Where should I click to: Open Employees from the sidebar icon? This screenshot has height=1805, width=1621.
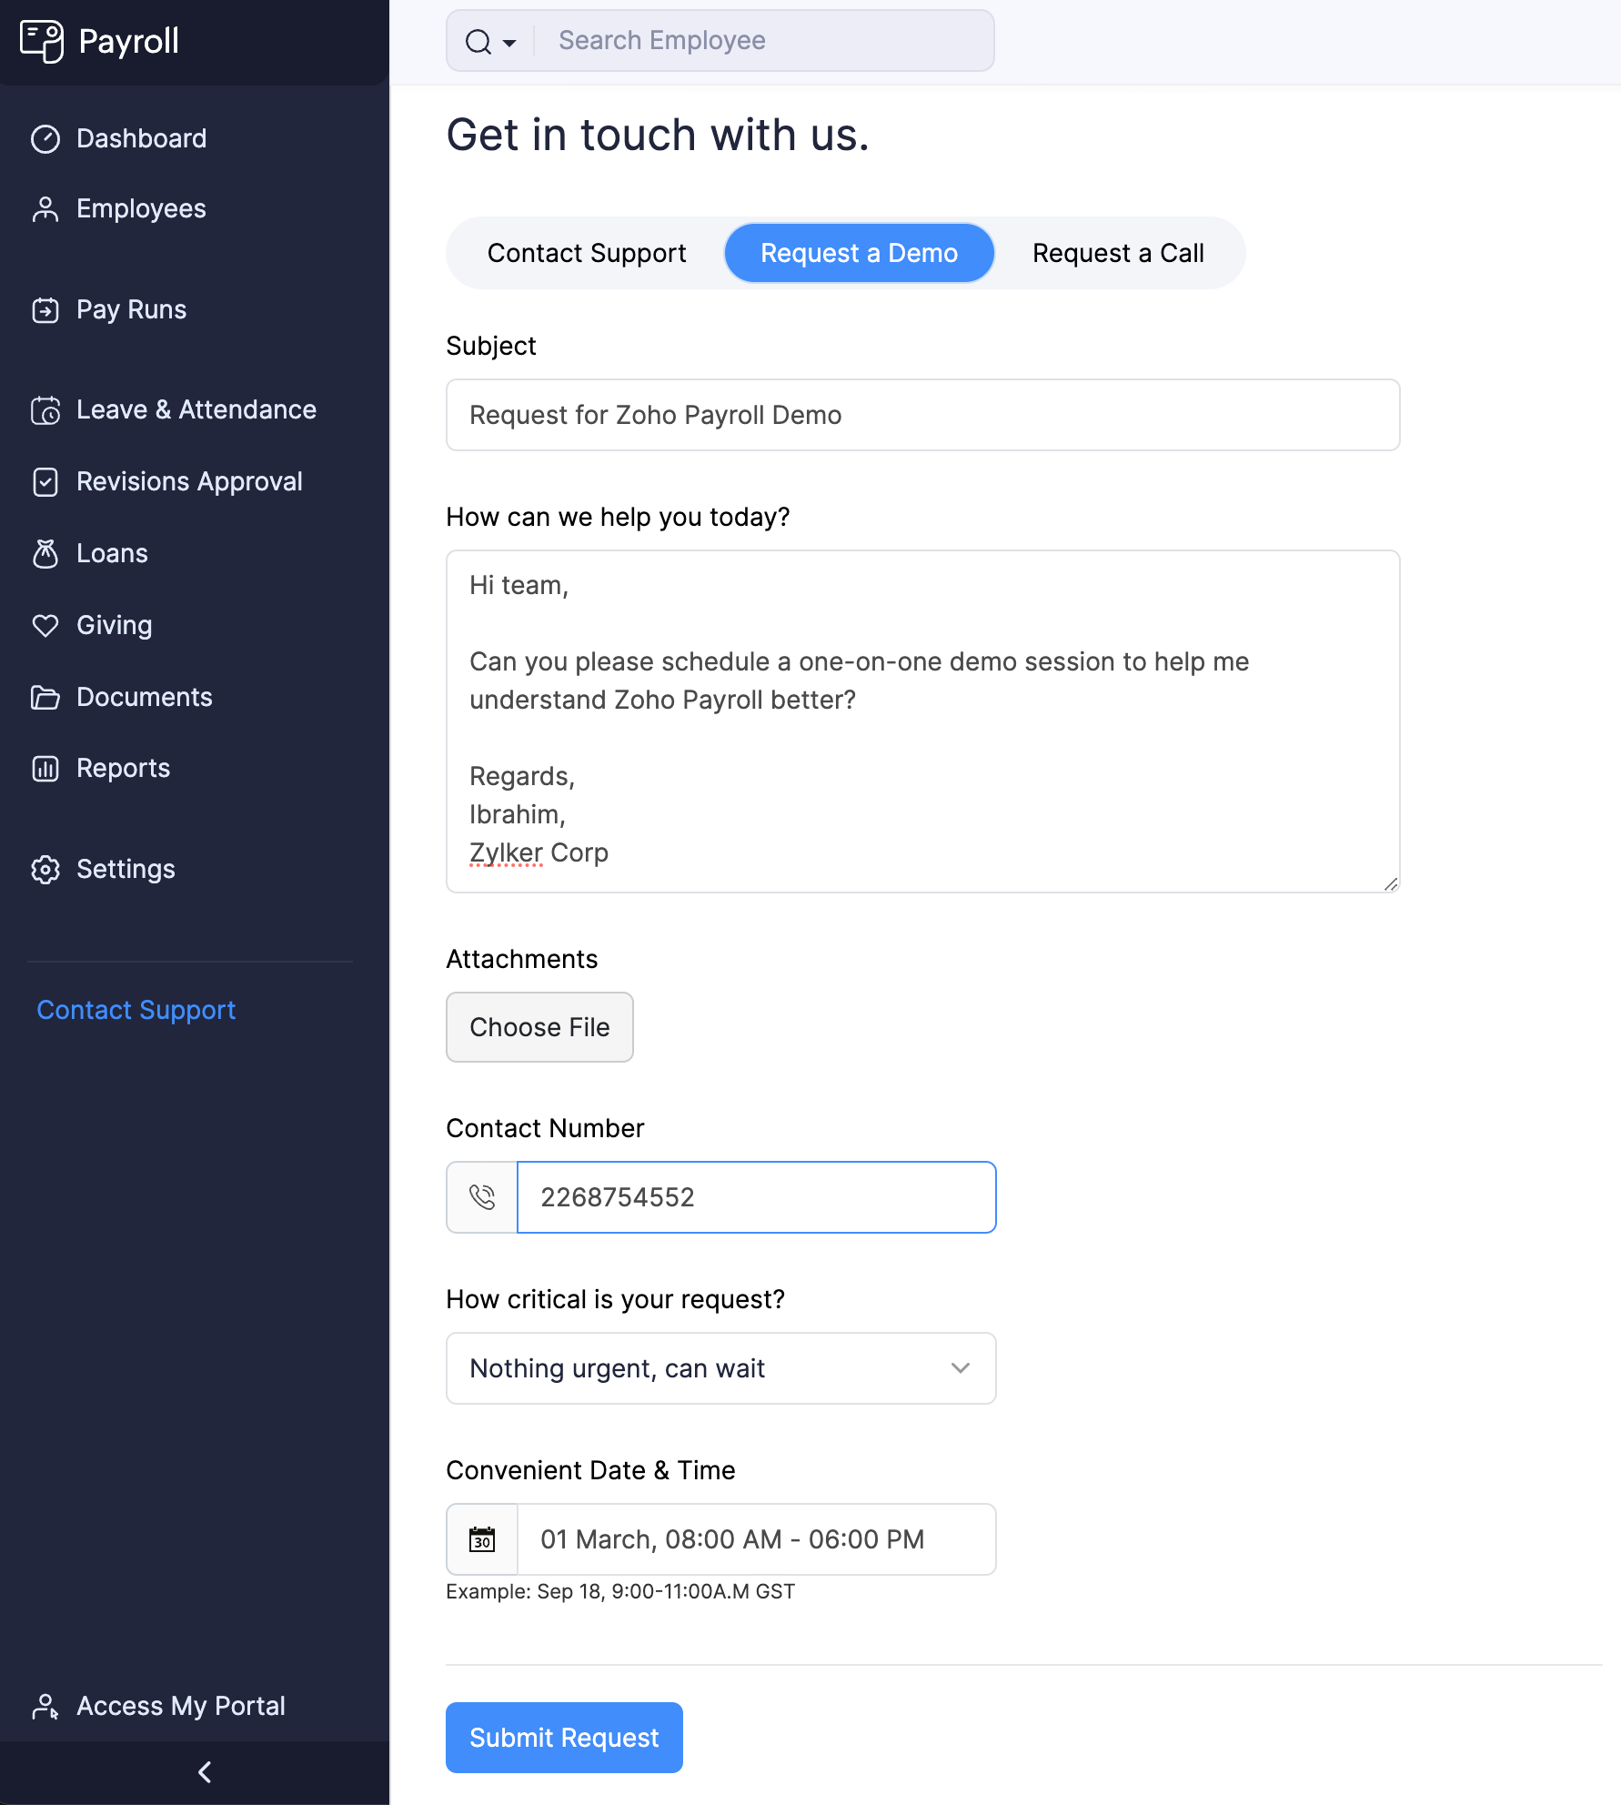[x=46, y=208]
